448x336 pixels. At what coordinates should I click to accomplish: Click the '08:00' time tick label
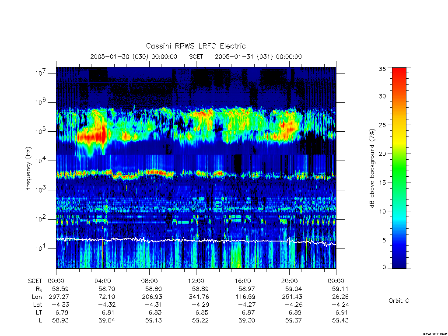[x=150, y=281]
